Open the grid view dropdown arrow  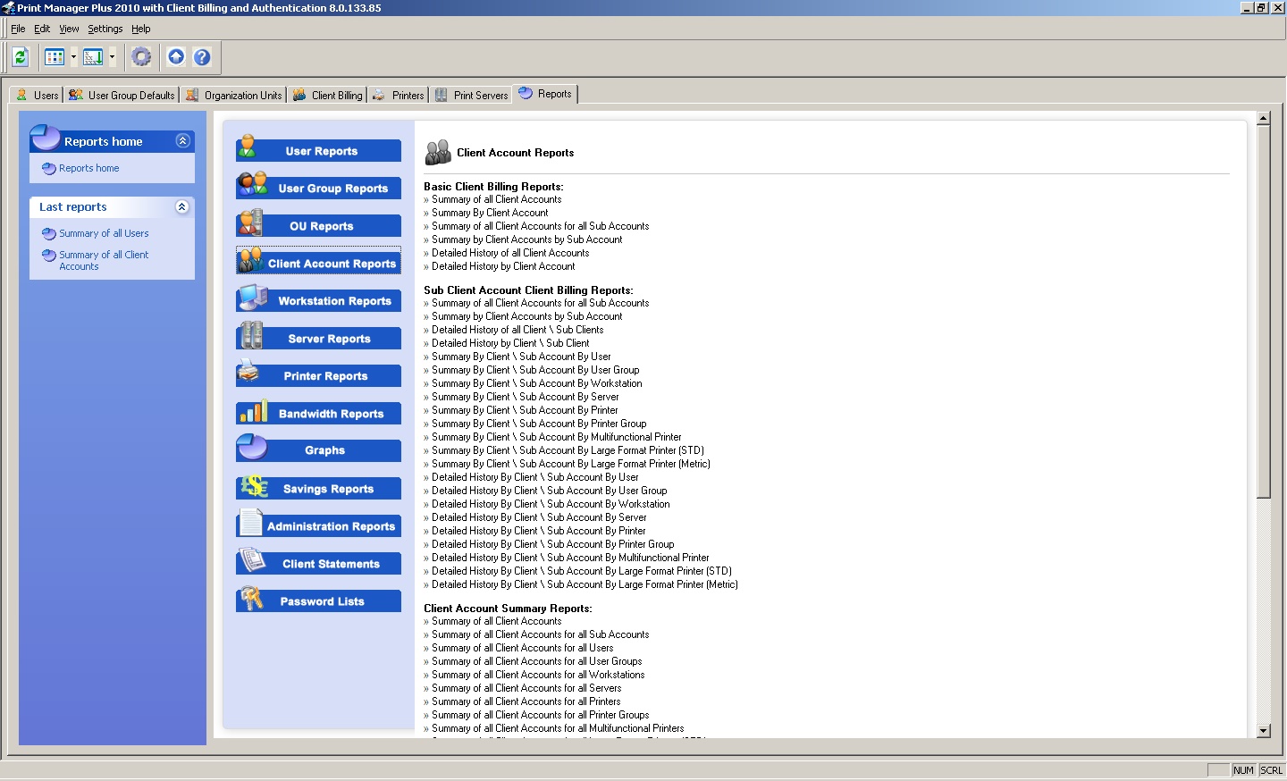tap(73, 57)
